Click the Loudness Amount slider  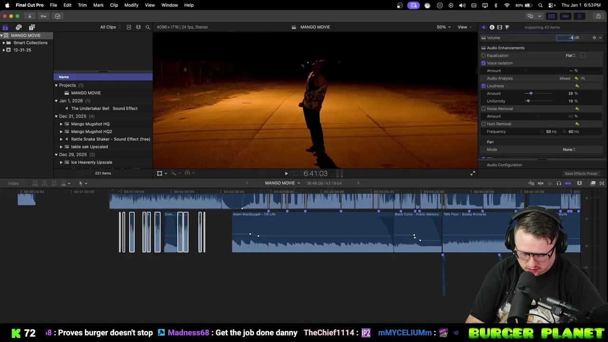click(531, 94)
